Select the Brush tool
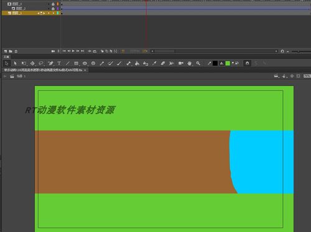Screen dimensions: 311x232 coord(119,63)
